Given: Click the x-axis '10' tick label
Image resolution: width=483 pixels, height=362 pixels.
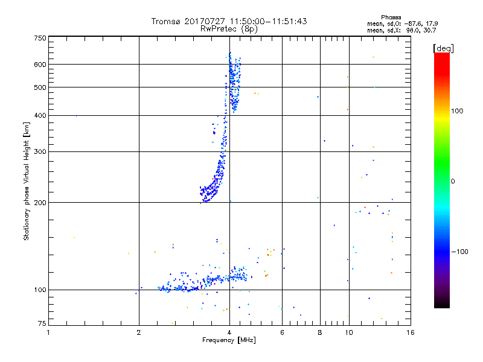Looking at the screenshot, I should [349, 333].
